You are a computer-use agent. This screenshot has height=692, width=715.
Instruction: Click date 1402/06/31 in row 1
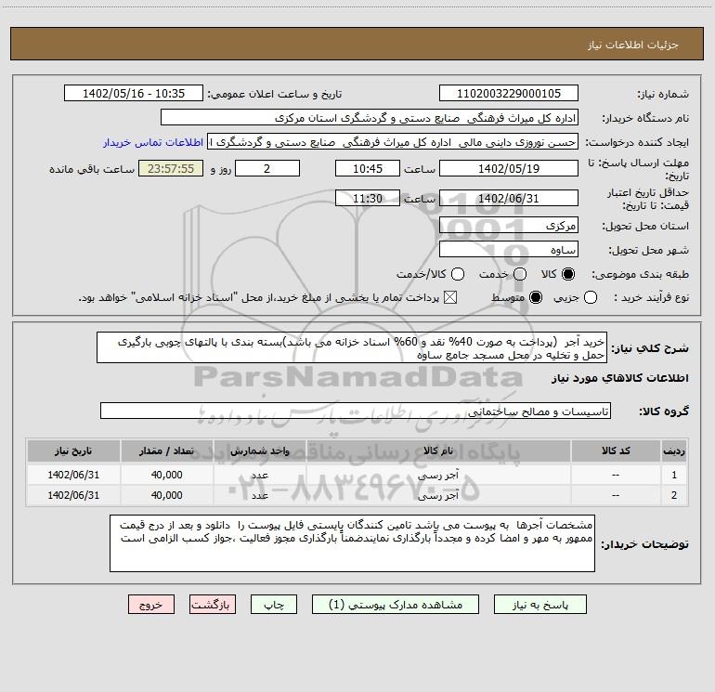pyautogui.click(x=73, y=475)
